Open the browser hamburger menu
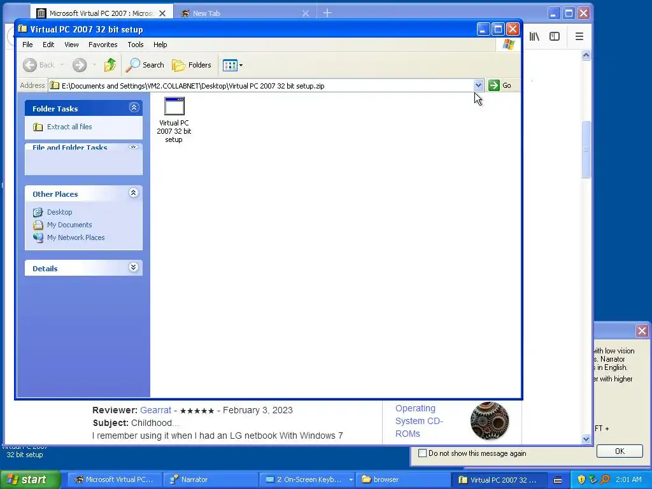The width and height of the screenshot is (652, 489). 579,36
